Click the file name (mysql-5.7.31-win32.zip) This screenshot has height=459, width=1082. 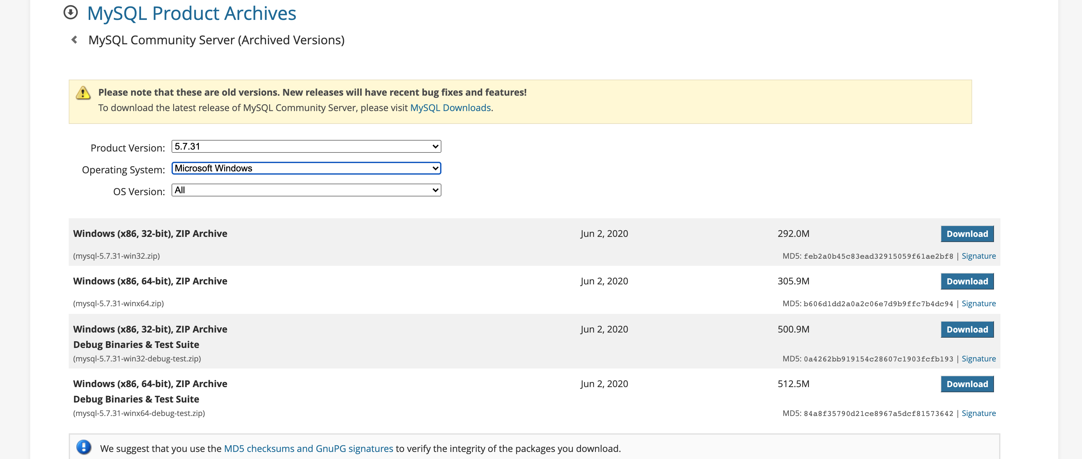pyautogui.click(x=116, y=256)
